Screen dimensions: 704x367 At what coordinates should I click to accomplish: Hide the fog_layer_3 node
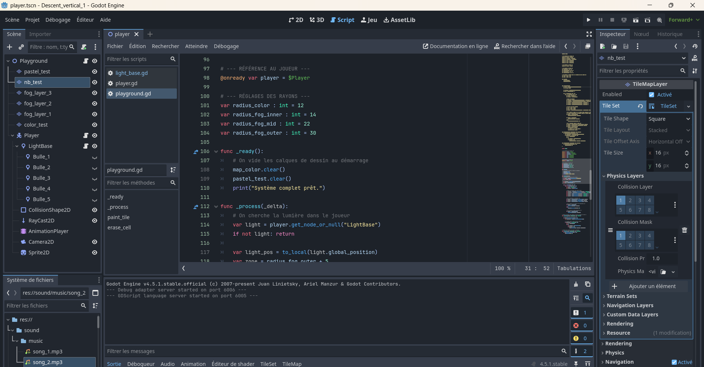click(95, 93)
